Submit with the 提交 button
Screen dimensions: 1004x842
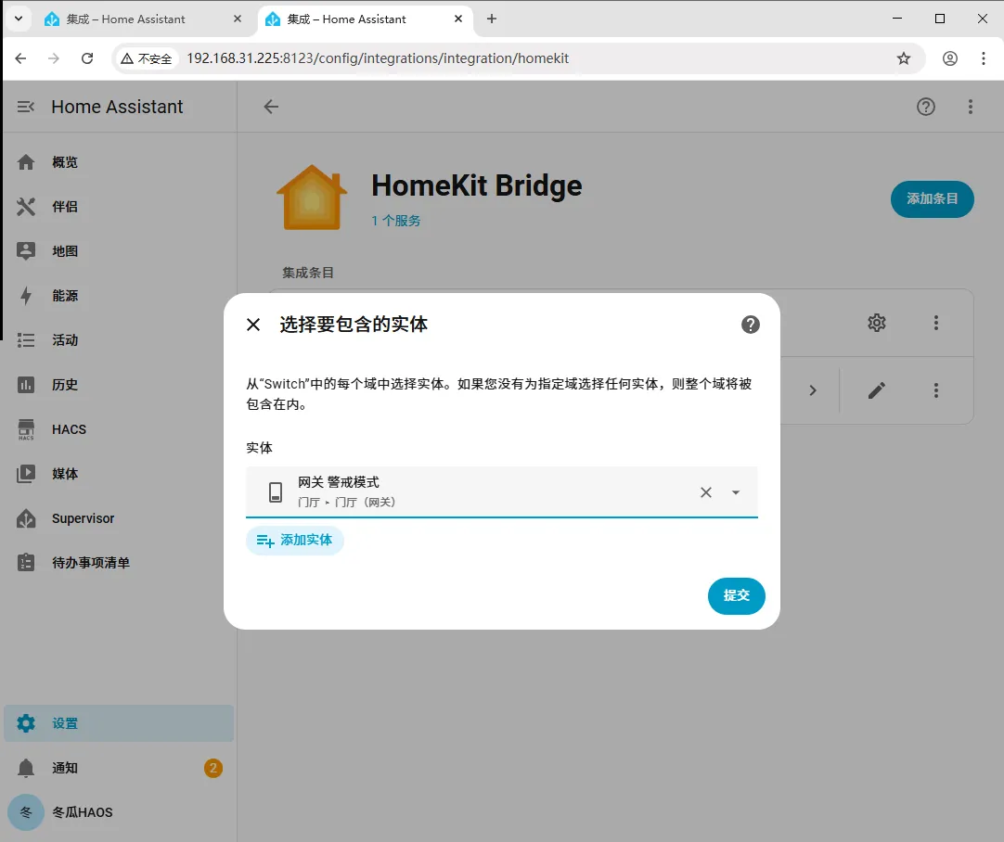coord(736,595)
